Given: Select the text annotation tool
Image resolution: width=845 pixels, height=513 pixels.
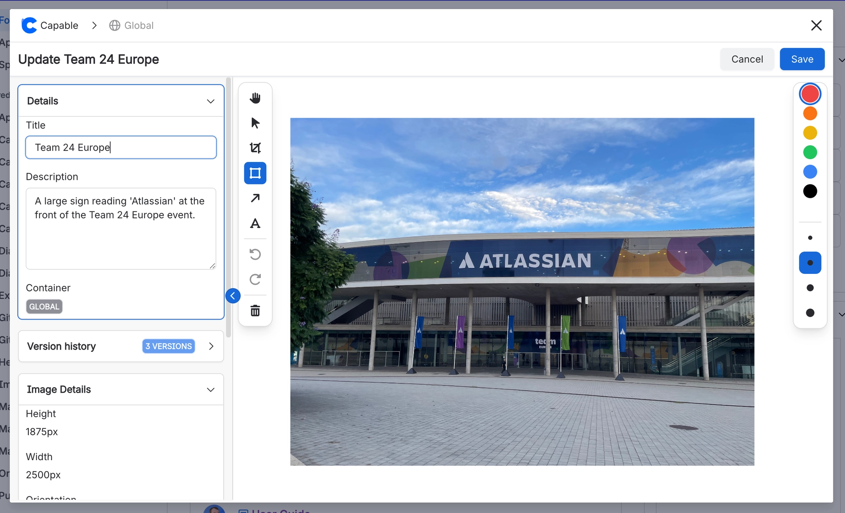Looking at the screenshot, I should (x=255, y=224).
